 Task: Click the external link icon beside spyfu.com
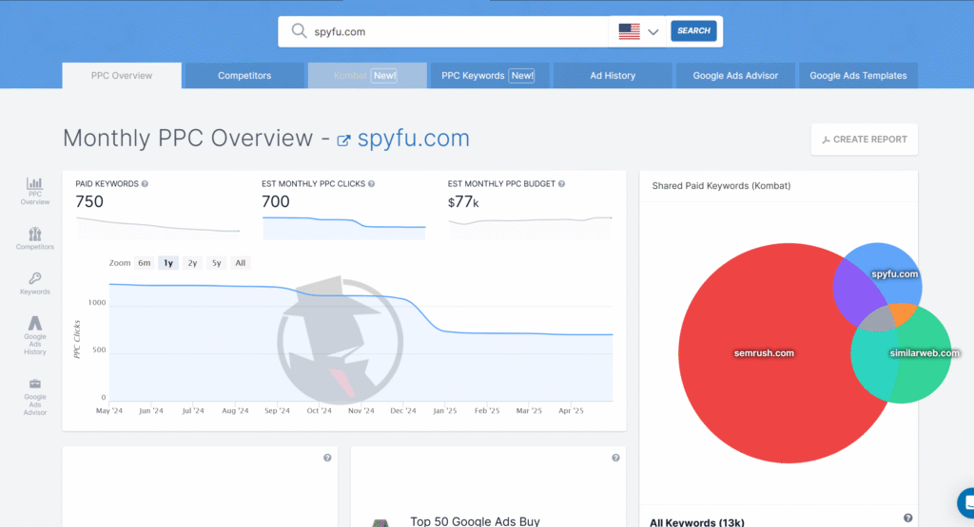(343, 141)
